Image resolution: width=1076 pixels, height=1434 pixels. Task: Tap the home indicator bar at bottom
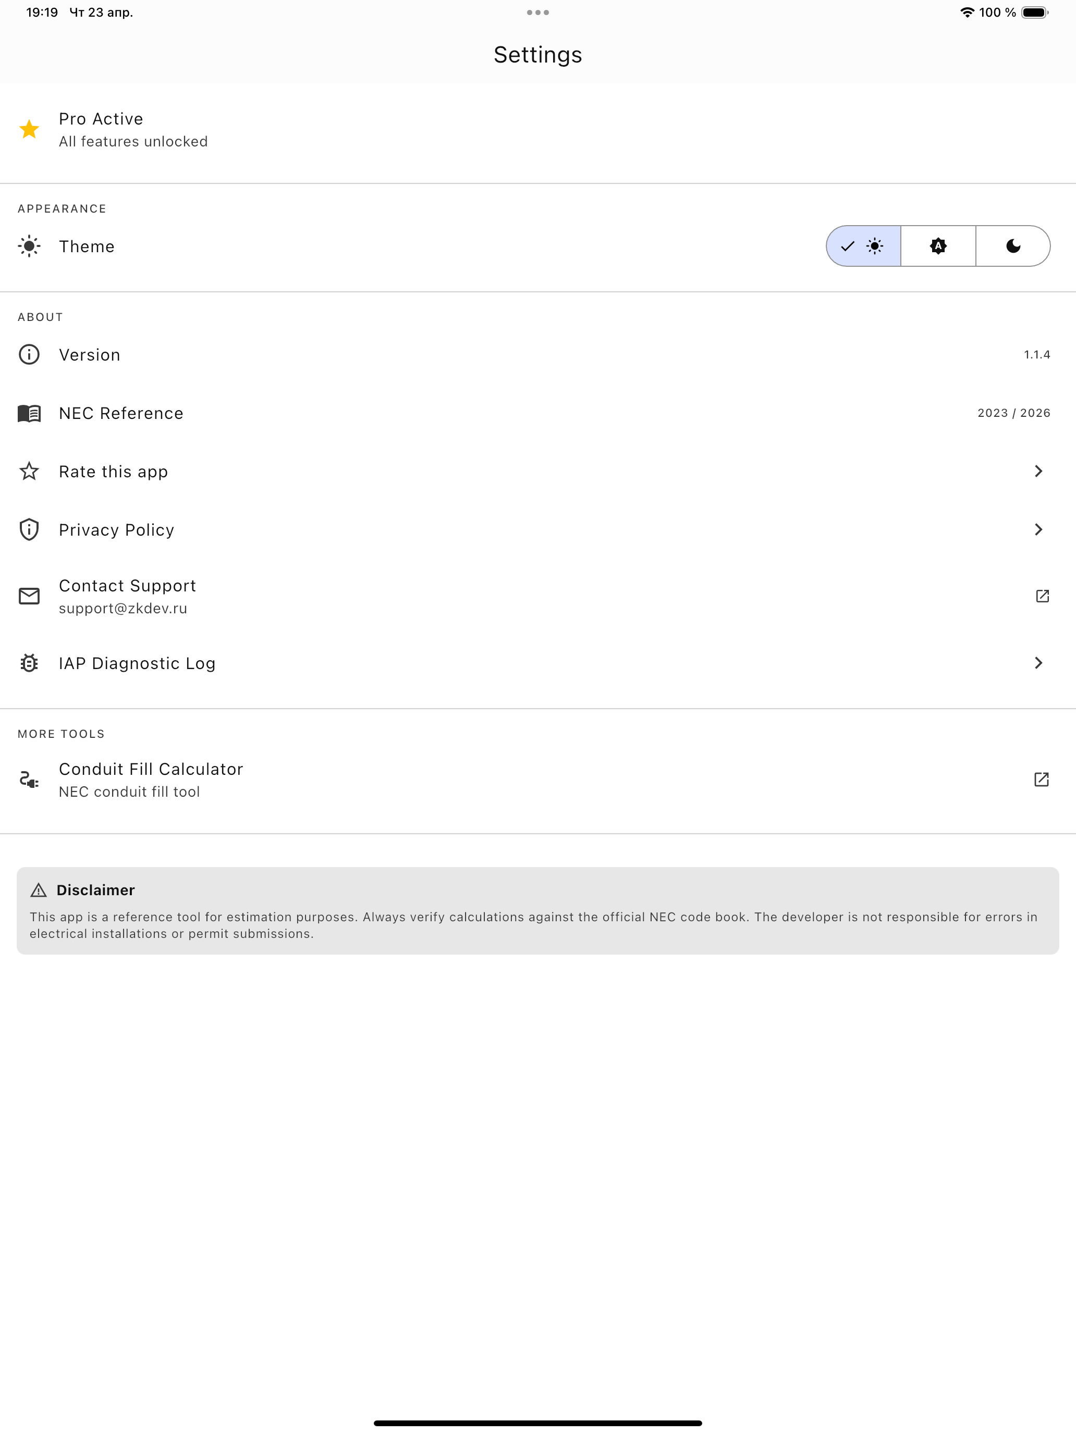pos(537,1423)
